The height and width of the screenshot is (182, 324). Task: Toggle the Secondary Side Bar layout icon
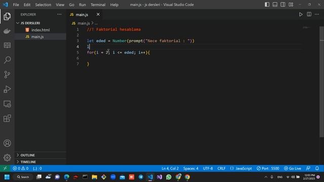tap(282, 5)
